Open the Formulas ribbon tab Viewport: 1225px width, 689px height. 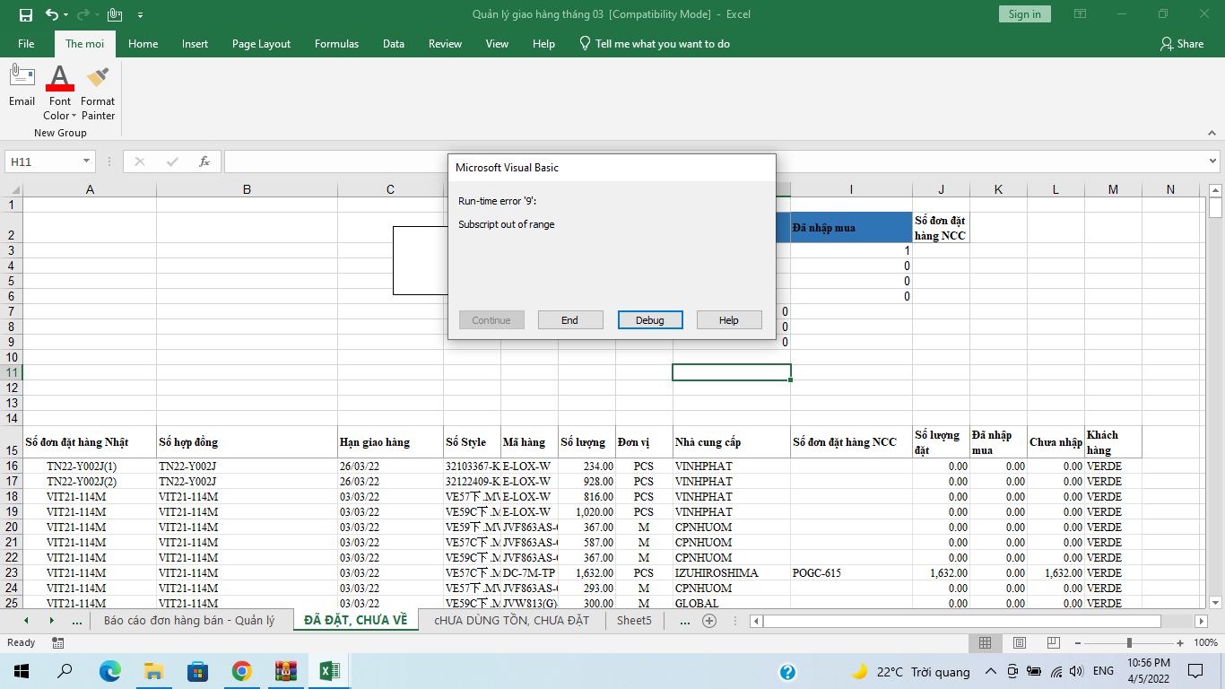tap(336, 44)
